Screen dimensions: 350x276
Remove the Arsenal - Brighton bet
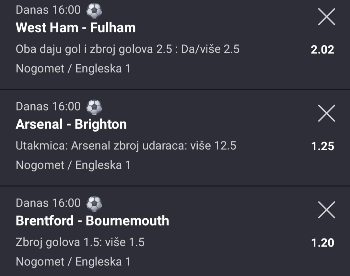pos(326,113)
